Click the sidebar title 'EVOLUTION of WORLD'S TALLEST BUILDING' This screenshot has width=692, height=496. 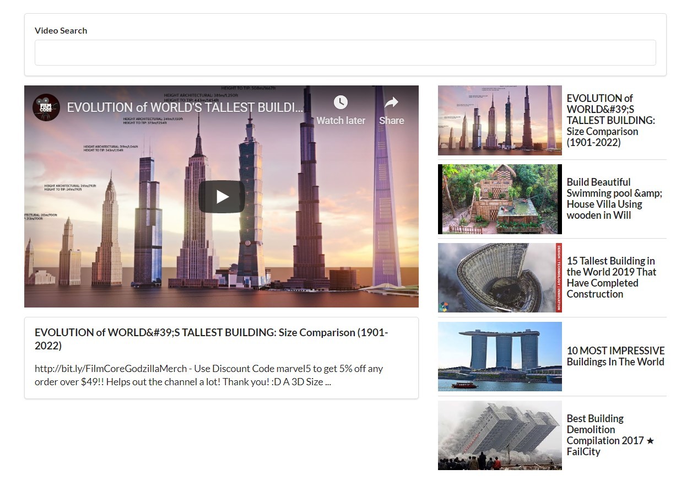click(x=610, y=120)
